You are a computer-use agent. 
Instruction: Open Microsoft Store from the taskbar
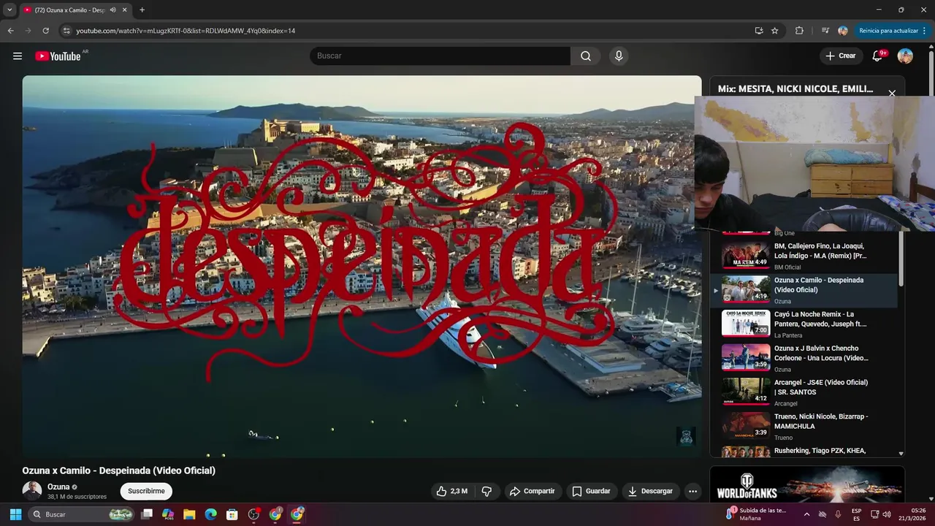tap(232, 514)
